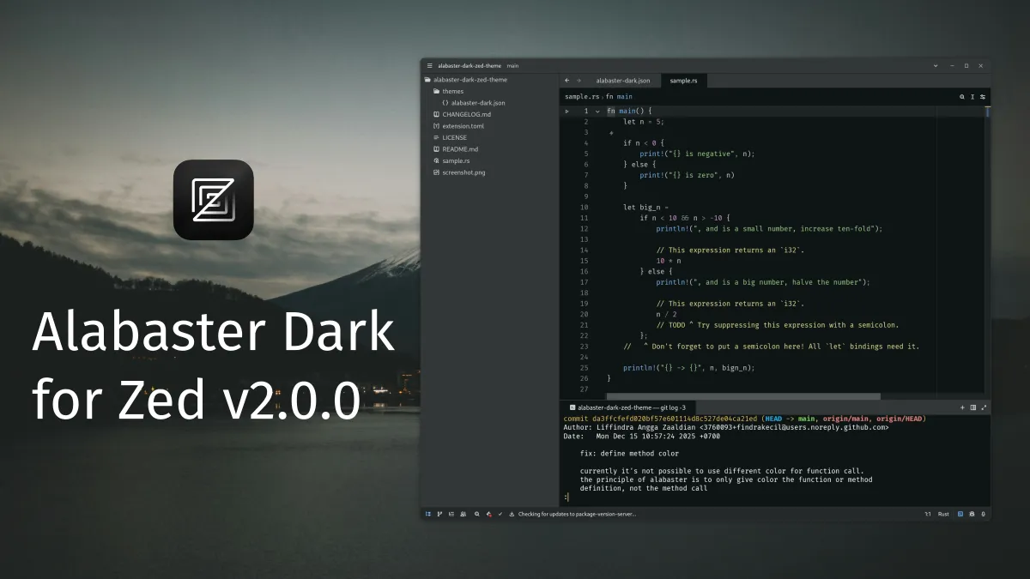
Task: Maximize terminal panel zoom icon
Action: pos(984,407)
